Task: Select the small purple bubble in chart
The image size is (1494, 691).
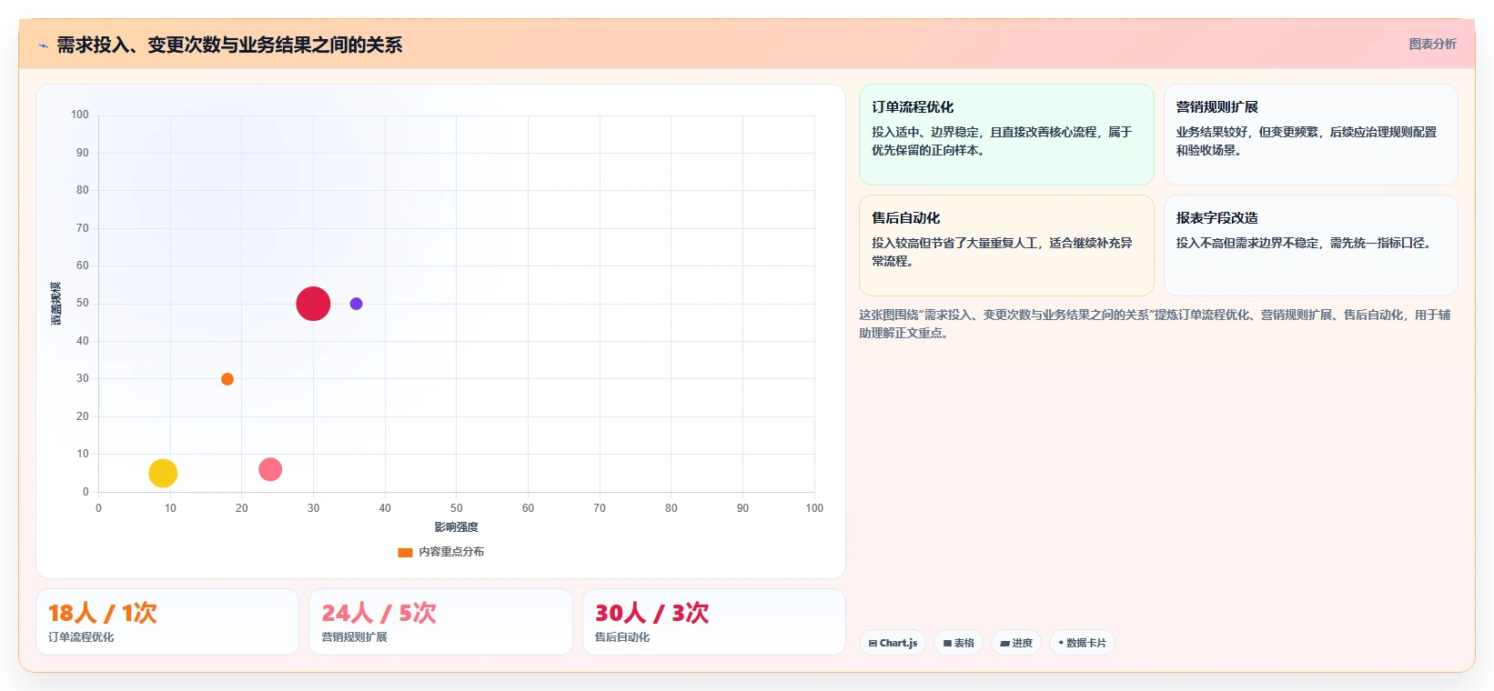Action: coord(356,304)
